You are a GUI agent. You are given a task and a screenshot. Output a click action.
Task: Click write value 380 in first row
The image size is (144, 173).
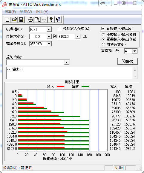tap(118, 92)
